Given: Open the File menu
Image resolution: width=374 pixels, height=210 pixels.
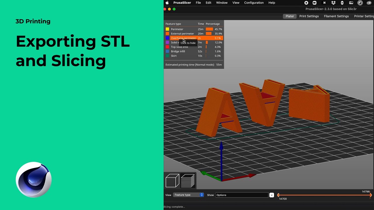Looking at the screenshot, I should coord(198,3).
